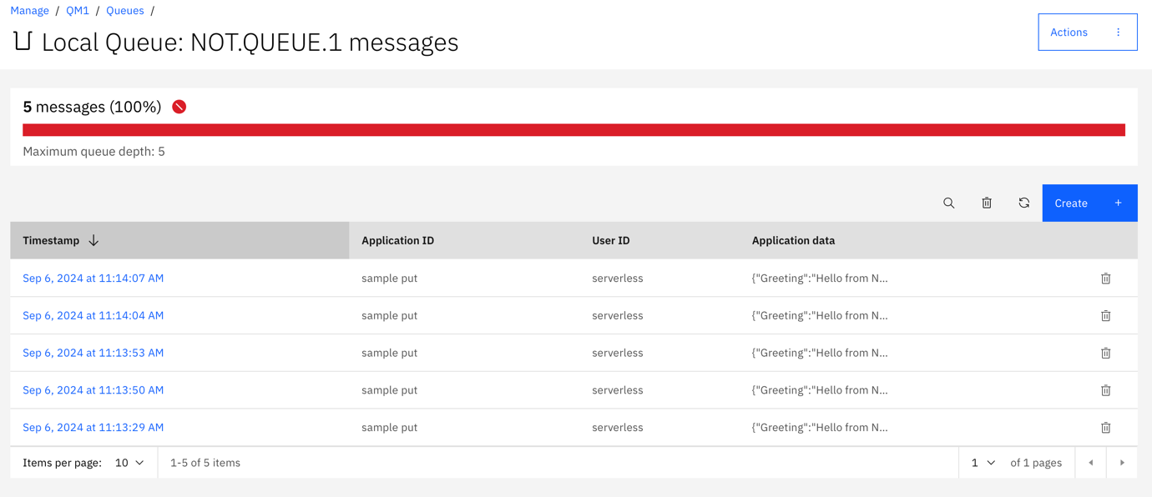Image resolution: width=1152 pixels, height=497 pixels.
Task: Click the red queue depth progress bar
Action: (573, 130)
